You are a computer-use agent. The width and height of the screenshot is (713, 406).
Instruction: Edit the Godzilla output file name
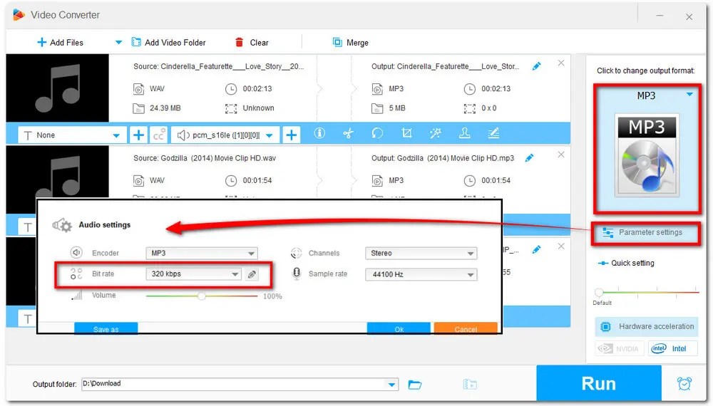(529, 158)
